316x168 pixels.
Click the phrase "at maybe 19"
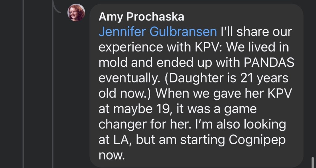point(131,109)
